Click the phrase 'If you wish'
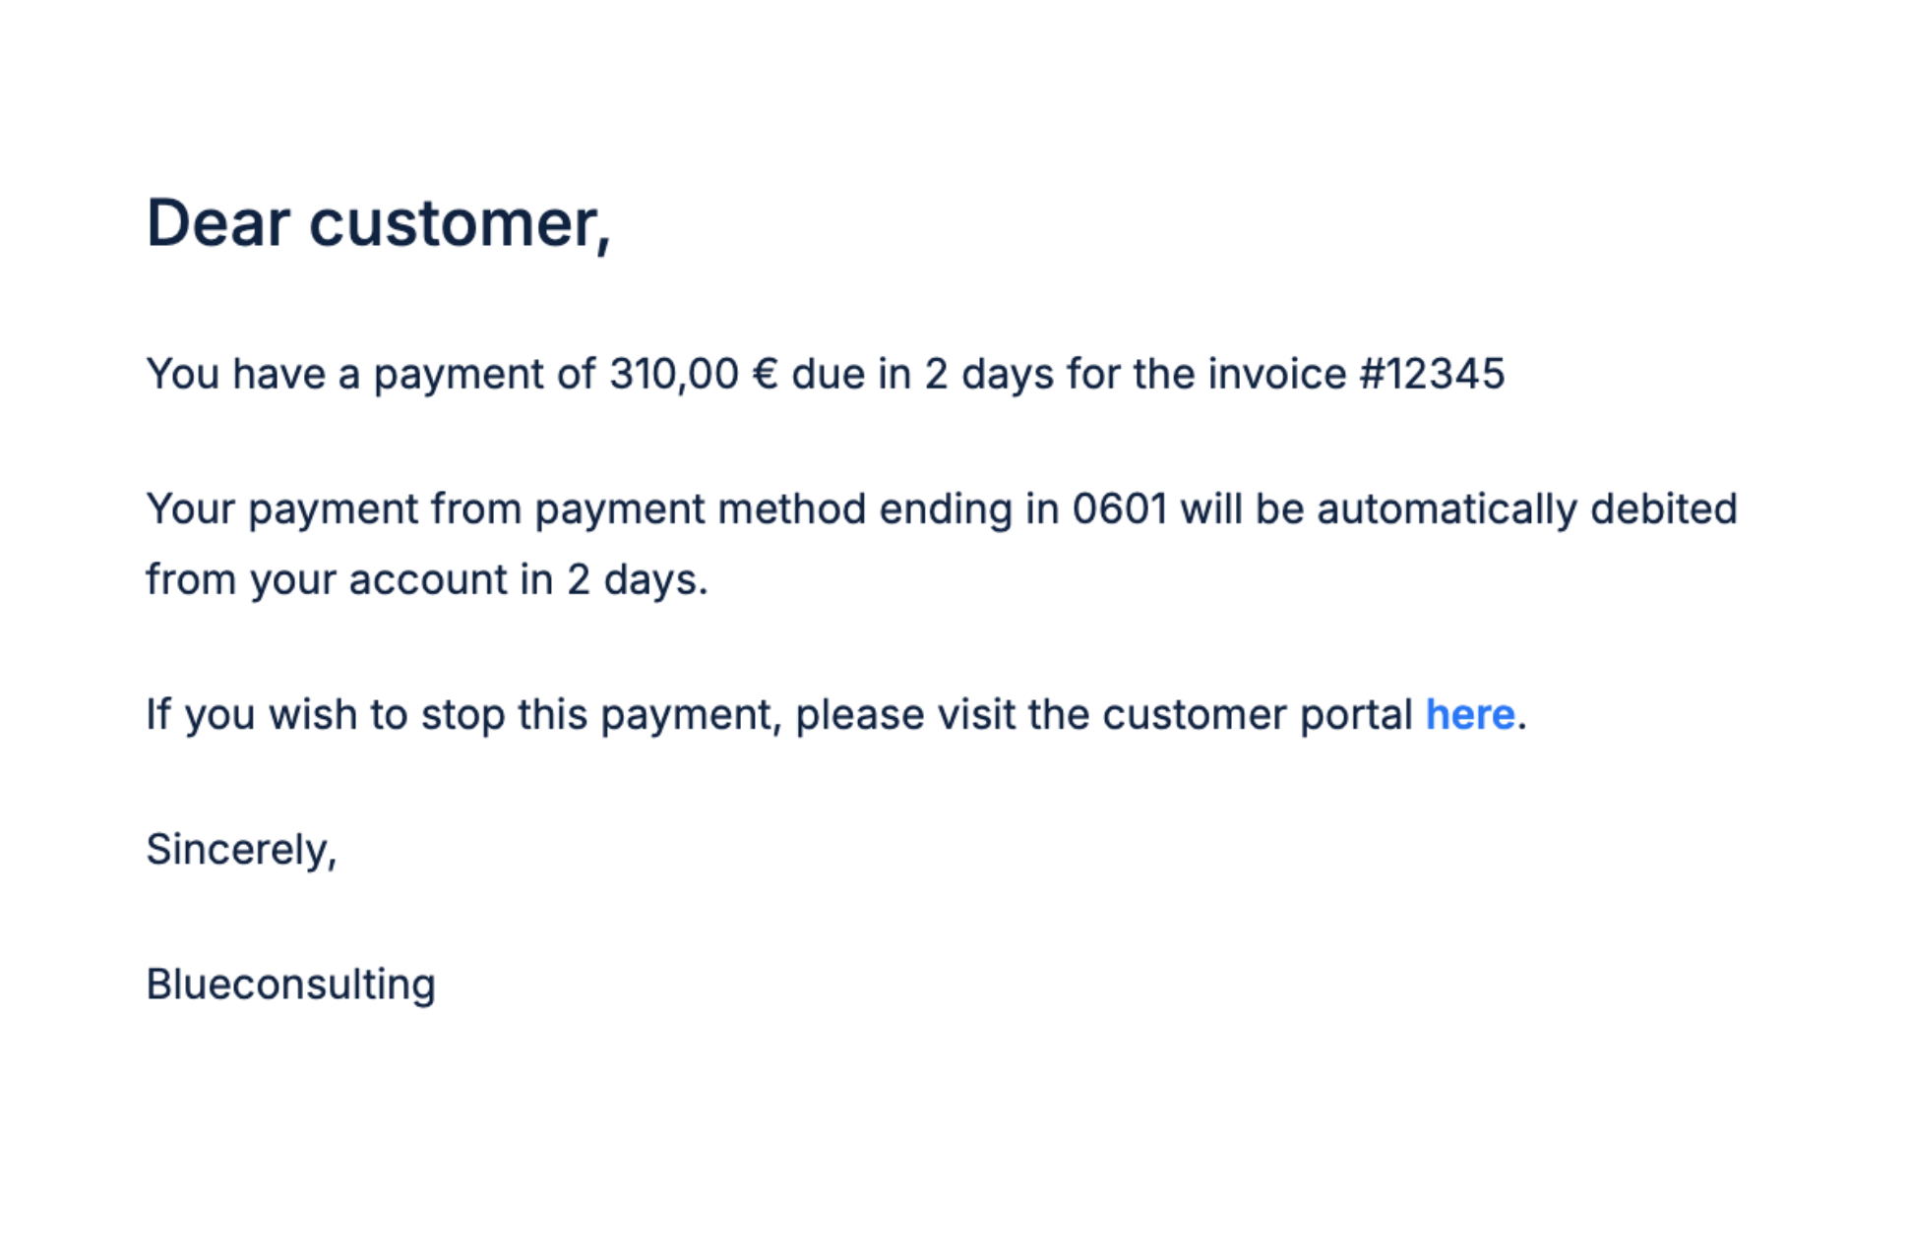 coord(250,714)
